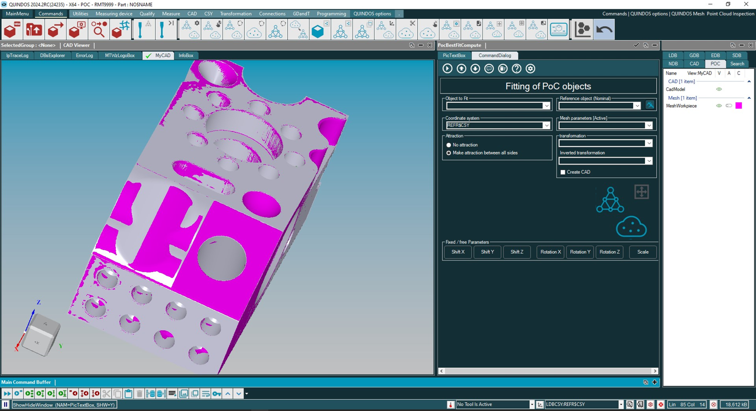Screen dimensions: 756x411
Task: Click pick-reference icon beside Reference object field
Action: coord(650,105)
